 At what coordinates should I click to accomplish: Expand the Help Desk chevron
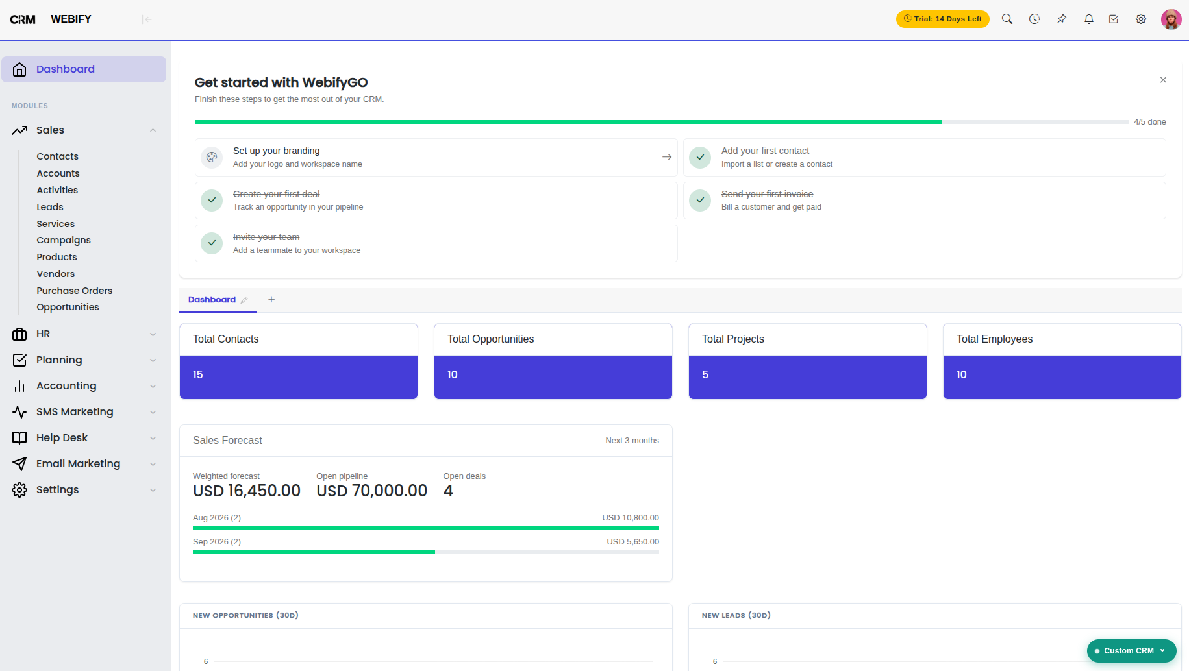tap(153, 438)
